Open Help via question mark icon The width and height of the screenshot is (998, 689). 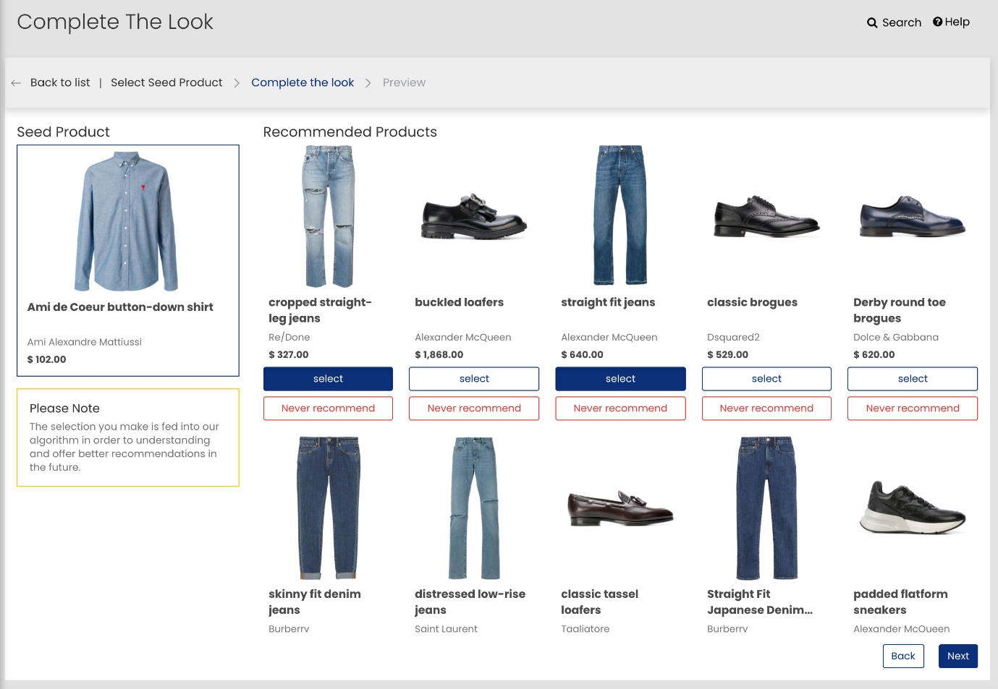(x=938, y=22)
